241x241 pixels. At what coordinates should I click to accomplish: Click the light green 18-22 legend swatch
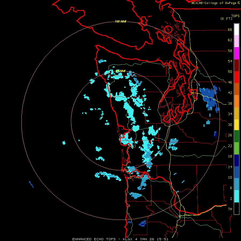point(236,148)
